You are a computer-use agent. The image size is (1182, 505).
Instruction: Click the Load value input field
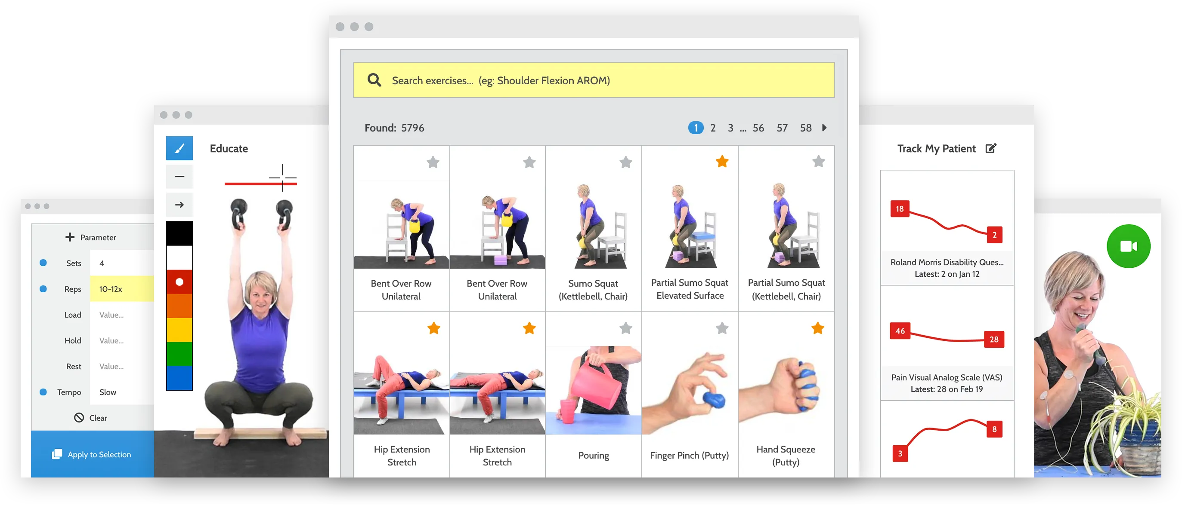pyautogui.click(x=121, y=314)
